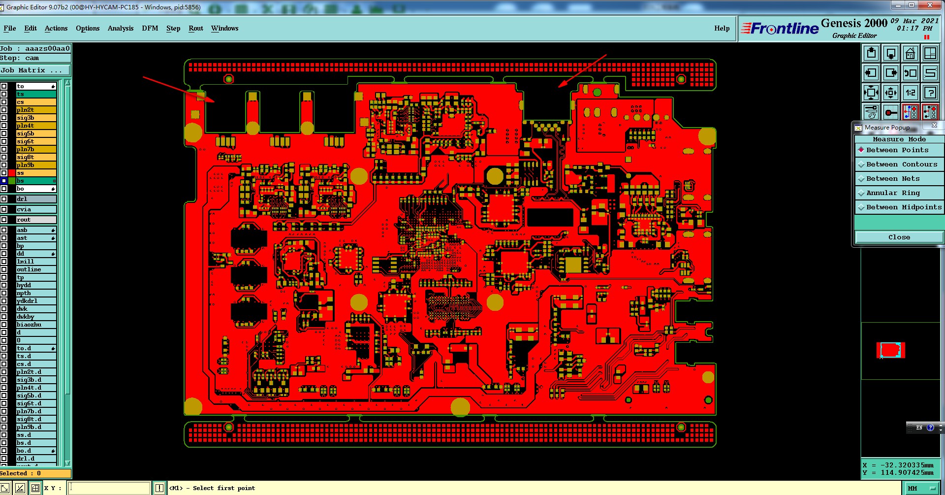
Task: Click the zoom in box icon
Action: click(871, 93)
